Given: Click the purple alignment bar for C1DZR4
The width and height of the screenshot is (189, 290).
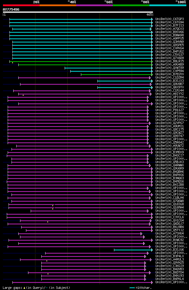Looking at the screenshot, I should pyautogui.click(x=85, y=78).
